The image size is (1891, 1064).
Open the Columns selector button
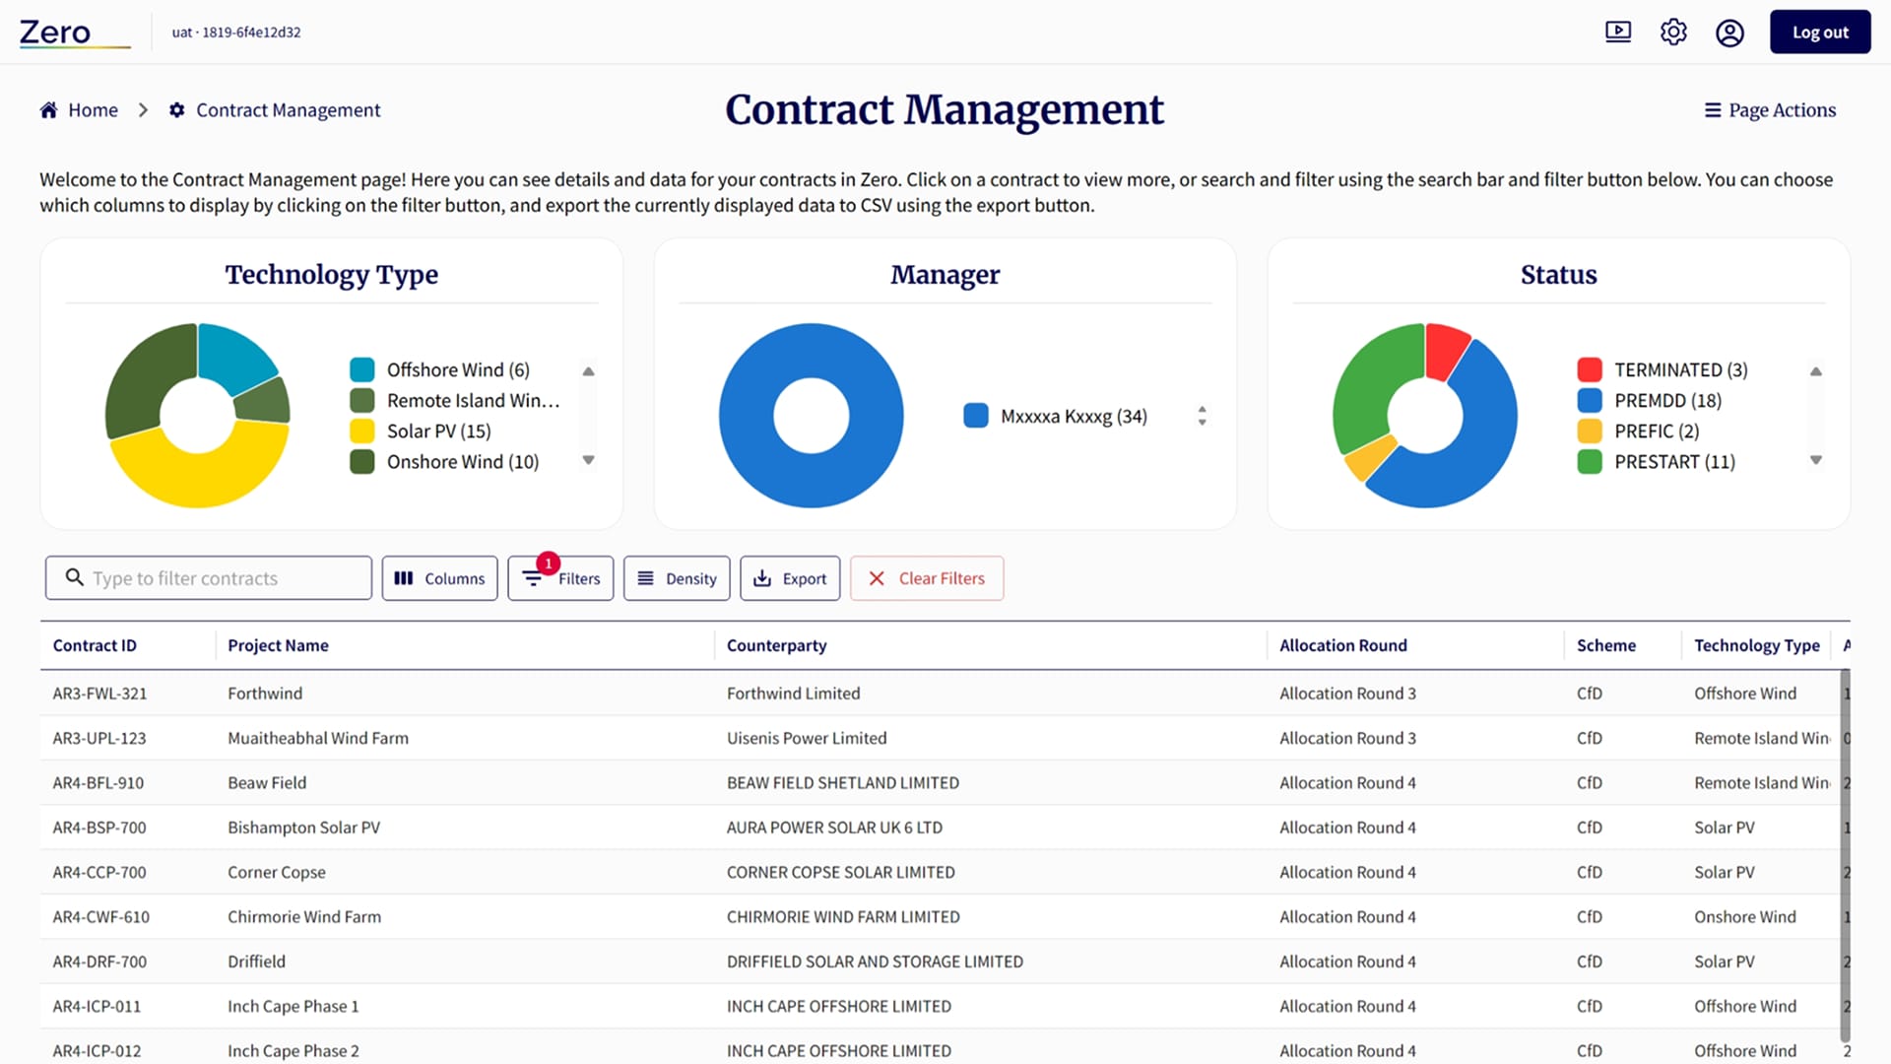tap(439, 578)
